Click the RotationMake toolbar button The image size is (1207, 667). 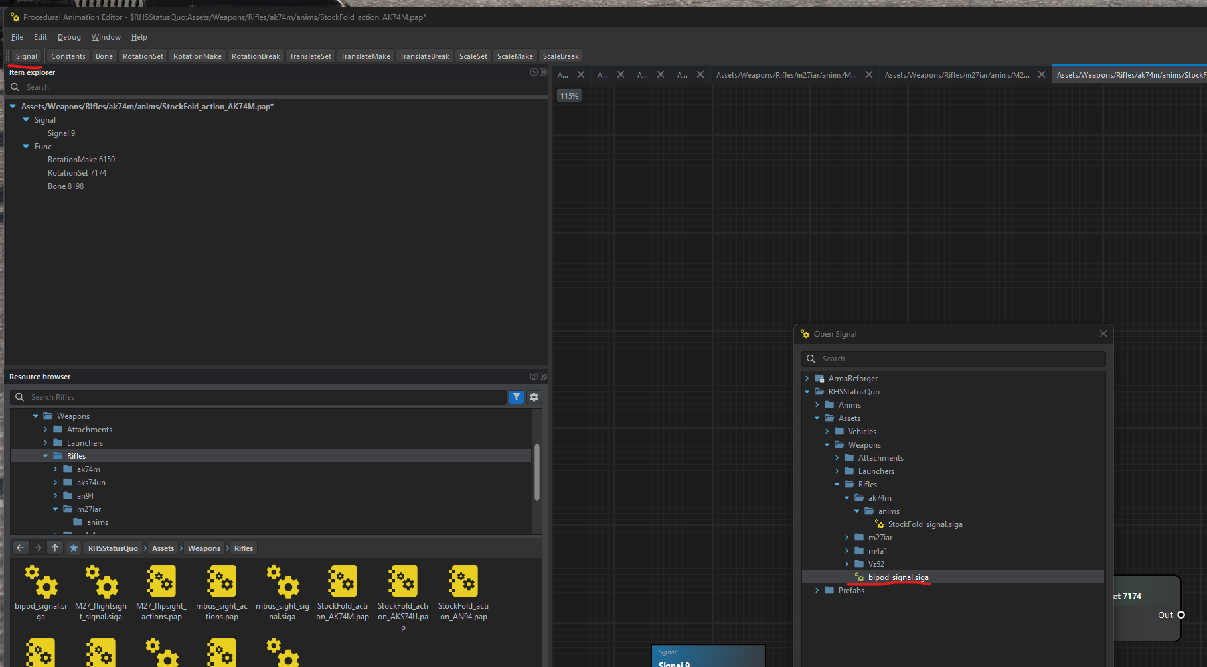[x=197, y=56]
